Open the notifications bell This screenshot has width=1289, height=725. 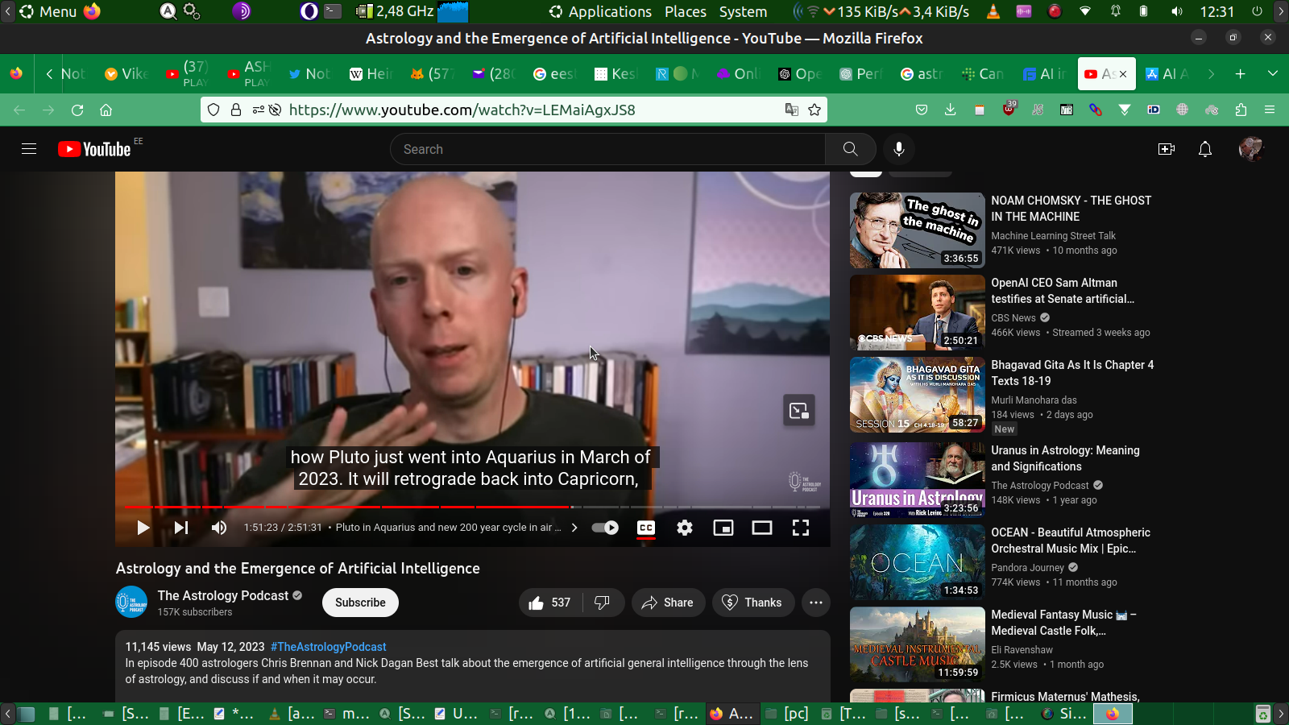1205,149
